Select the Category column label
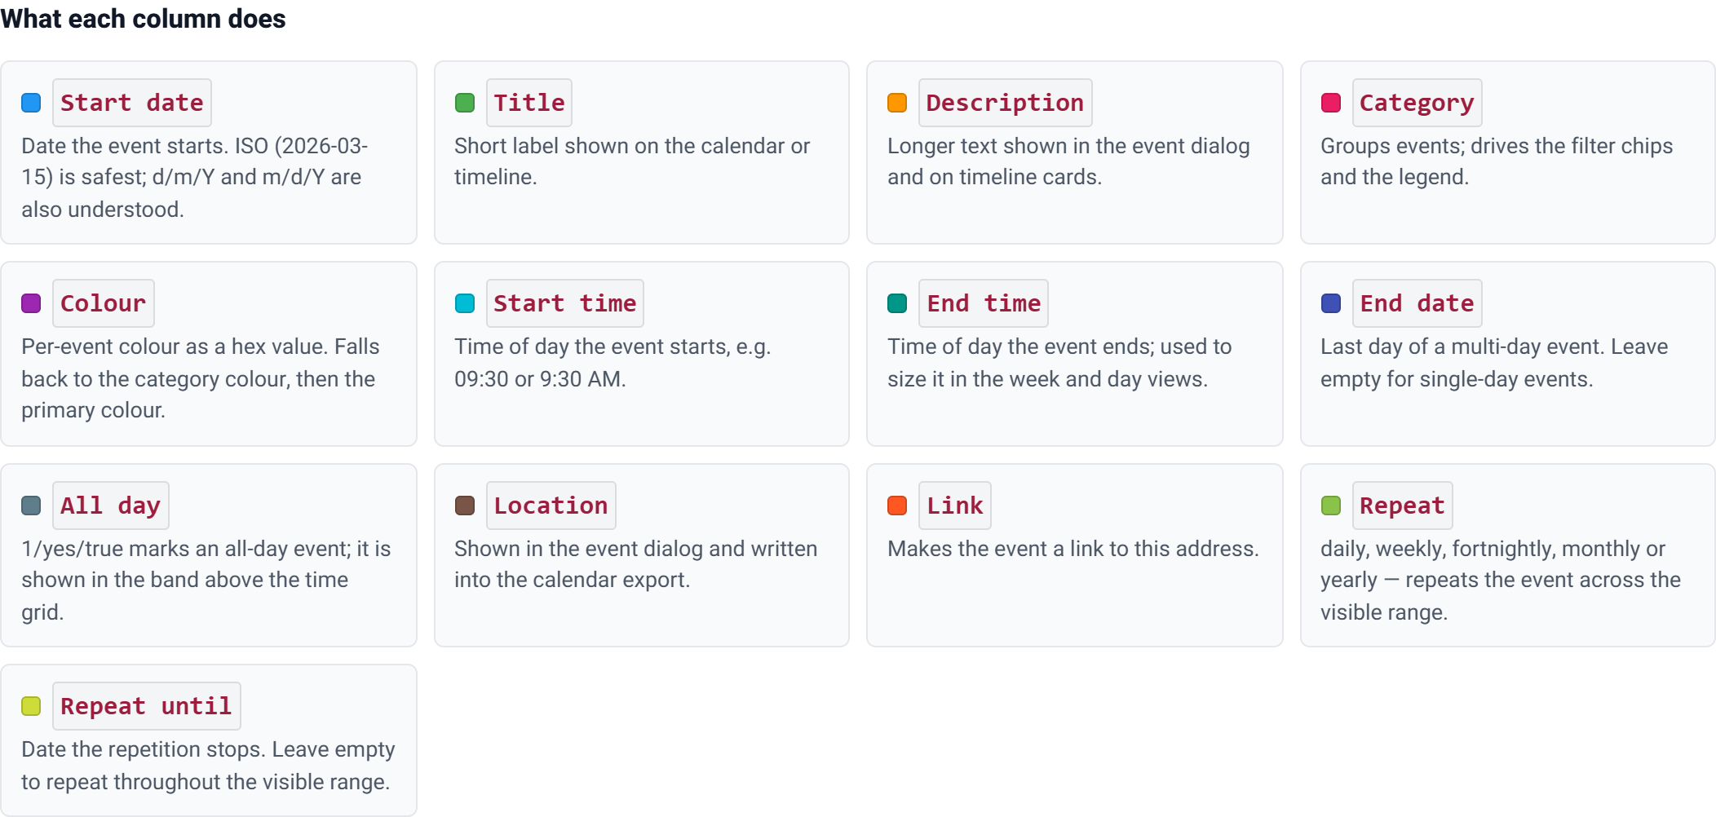1716x817 pixels. [x=1417, y=103]
